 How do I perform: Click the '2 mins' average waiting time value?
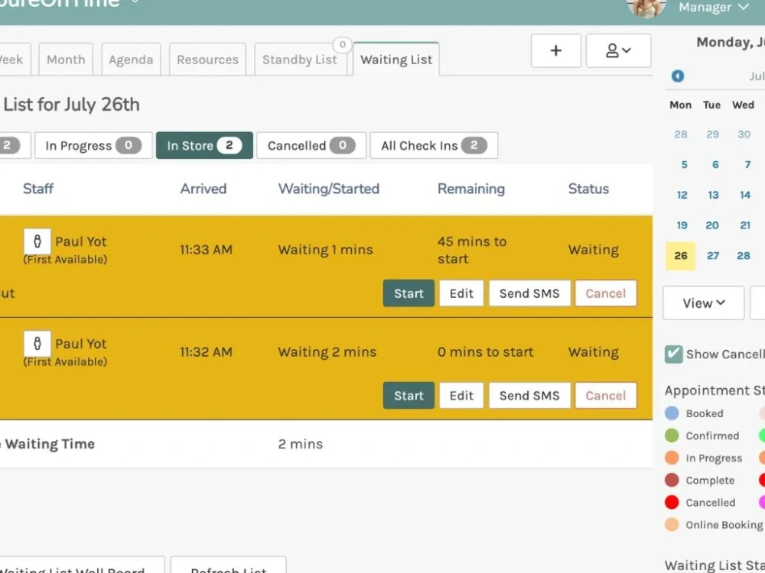tap(301, 444)
